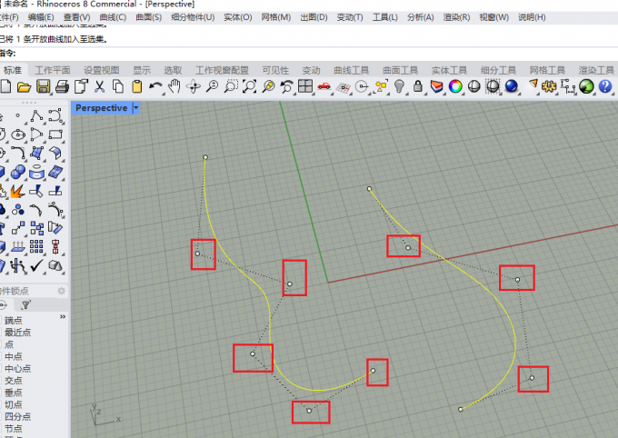Open the color wheel icon
The image size is (618, 438).
pyautogui.click(x=455, y=86)
